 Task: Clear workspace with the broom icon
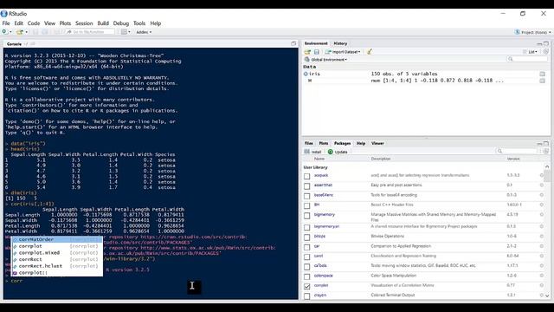tap(370, 52)
